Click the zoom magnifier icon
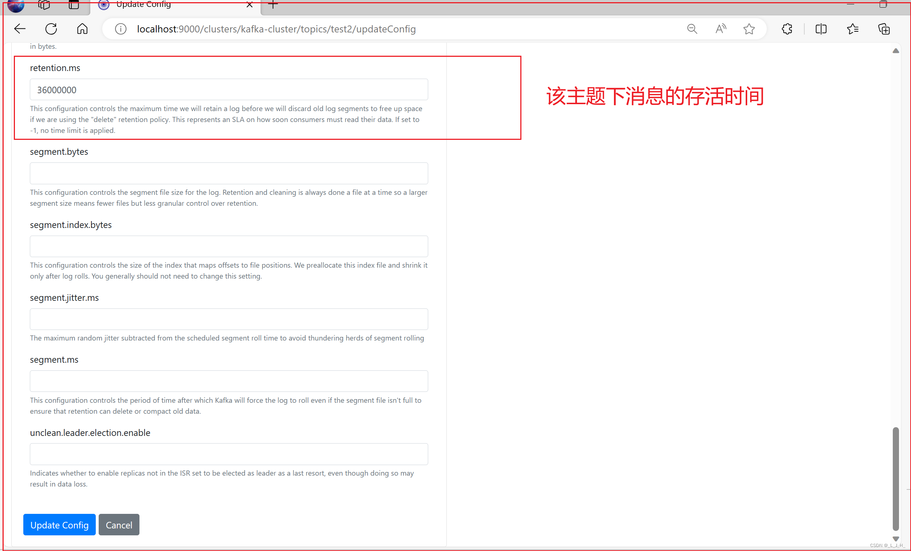The height and width of the screenshot is (551, 911). tap(692, 29)
